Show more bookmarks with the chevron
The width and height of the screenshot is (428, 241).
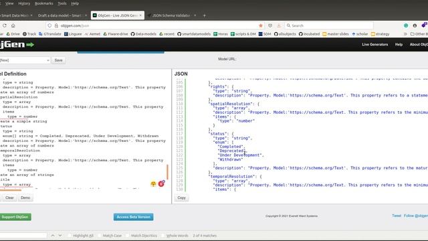405,34
